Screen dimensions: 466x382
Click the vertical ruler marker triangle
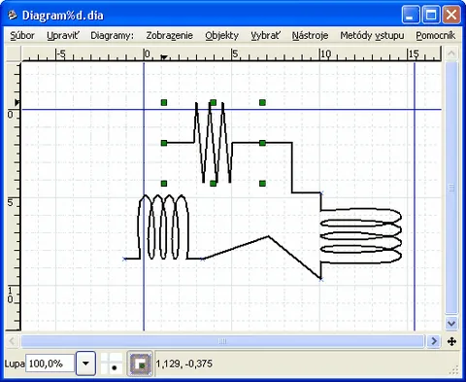(x=17, y=103)
